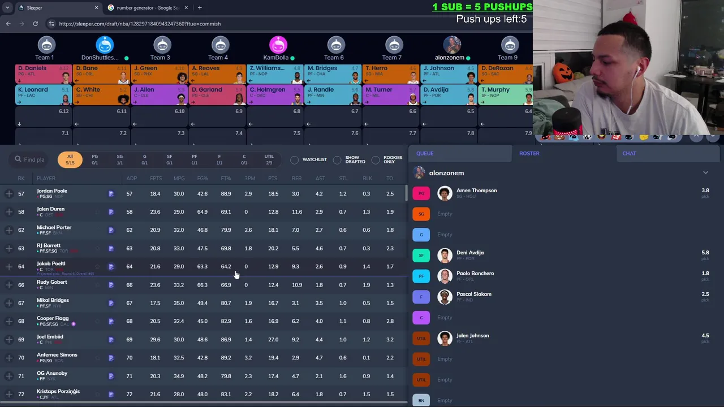The image size is (724, 407).
Task: Go back in the browser
Action: coord(8,24)
